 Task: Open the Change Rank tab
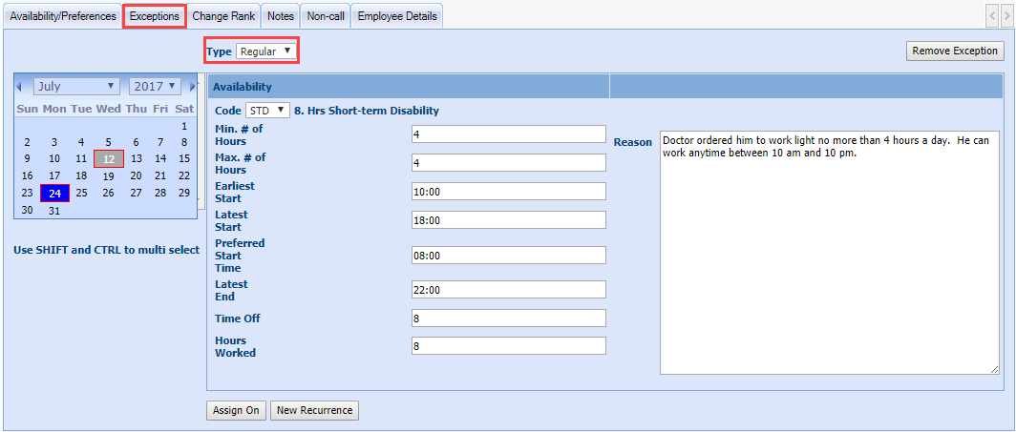point(223,16)
